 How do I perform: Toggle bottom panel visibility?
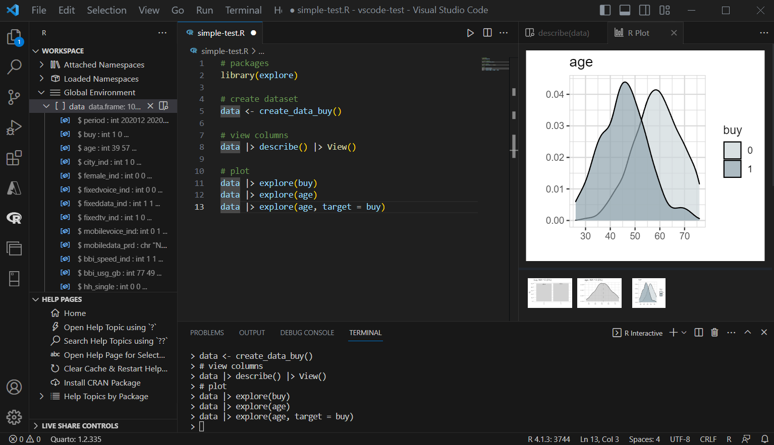[625, 10]
